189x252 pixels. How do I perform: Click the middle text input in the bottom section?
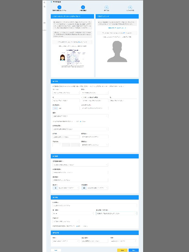point(95,241)
